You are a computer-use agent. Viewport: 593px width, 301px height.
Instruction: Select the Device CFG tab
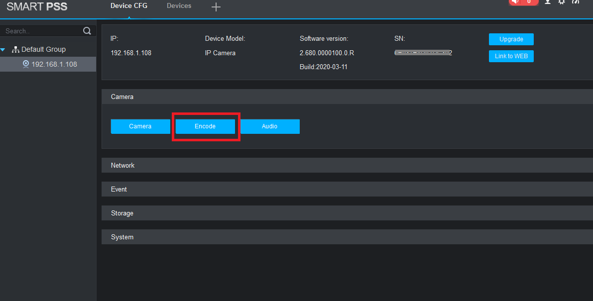129,6
